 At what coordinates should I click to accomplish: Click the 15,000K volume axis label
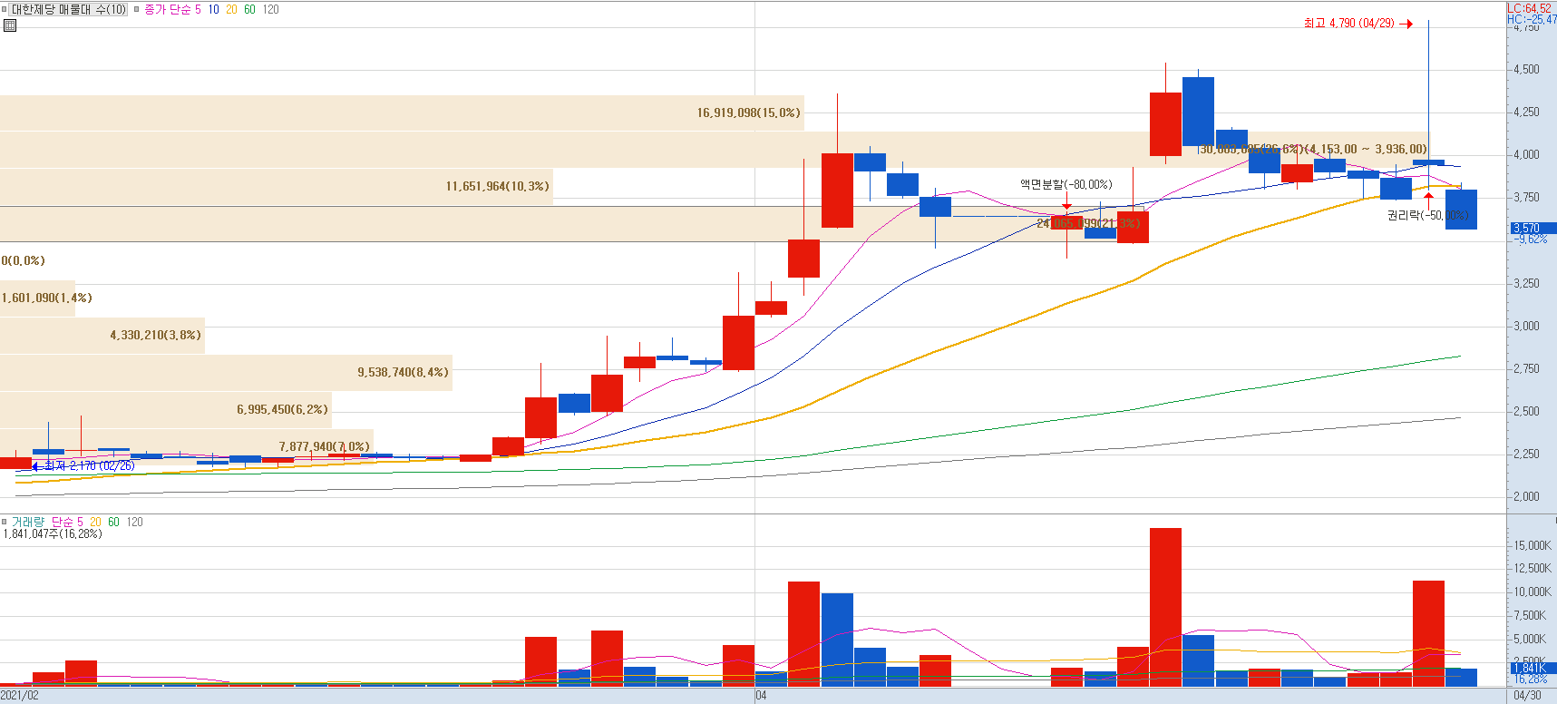(1533, 545)
